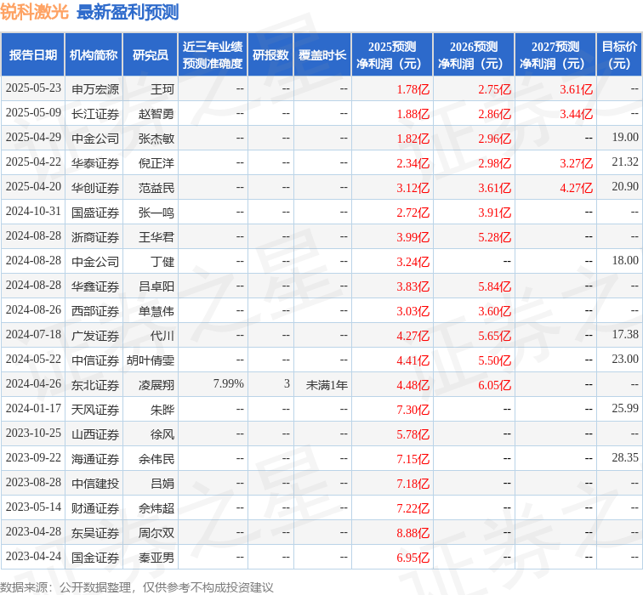Select the 山西证券 institution cell
Viewport: 643px width, 595px height.
pyautogui.click(x=95, y=434)
